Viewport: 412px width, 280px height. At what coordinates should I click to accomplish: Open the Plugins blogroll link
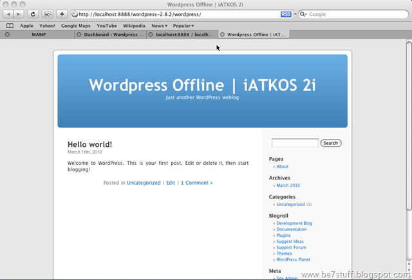tap(283, 236)
